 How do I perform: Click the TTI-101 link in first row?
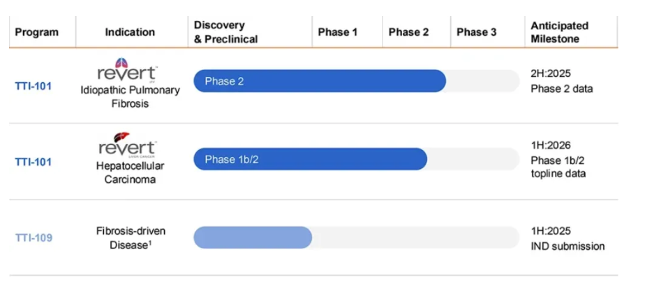point(34,87)
